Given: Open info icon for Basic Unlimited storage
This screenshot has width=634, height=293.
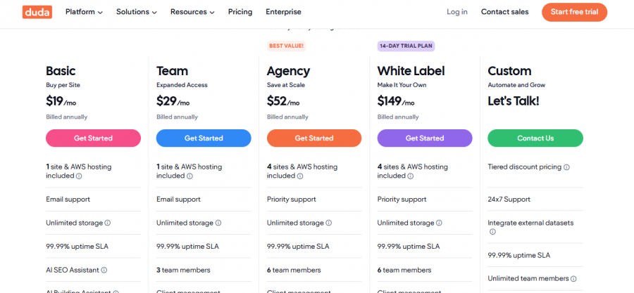Looking at the screenshot, I should (108, 223).
